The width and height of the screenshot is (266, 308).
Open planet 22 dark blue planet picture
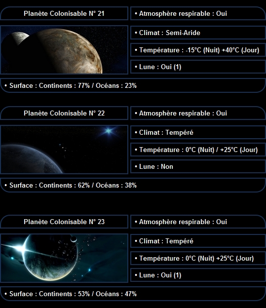click(x=64, y=150)
